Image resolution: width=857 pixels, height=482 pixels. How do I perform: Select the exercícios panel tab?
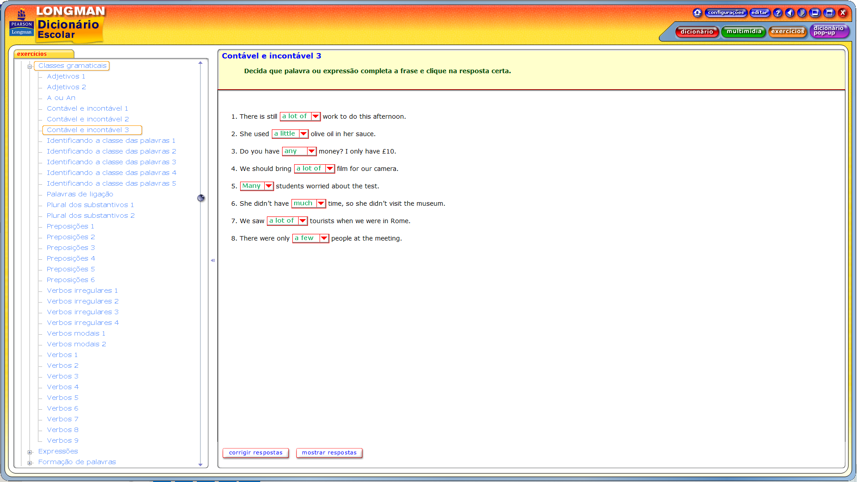43,54
